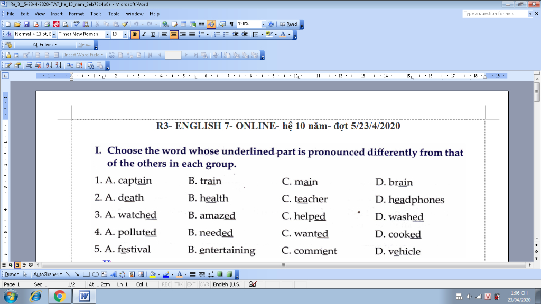Open the Zoom 150% dropdown
Screen dimensions: 541x304
(x=263, y=24)
